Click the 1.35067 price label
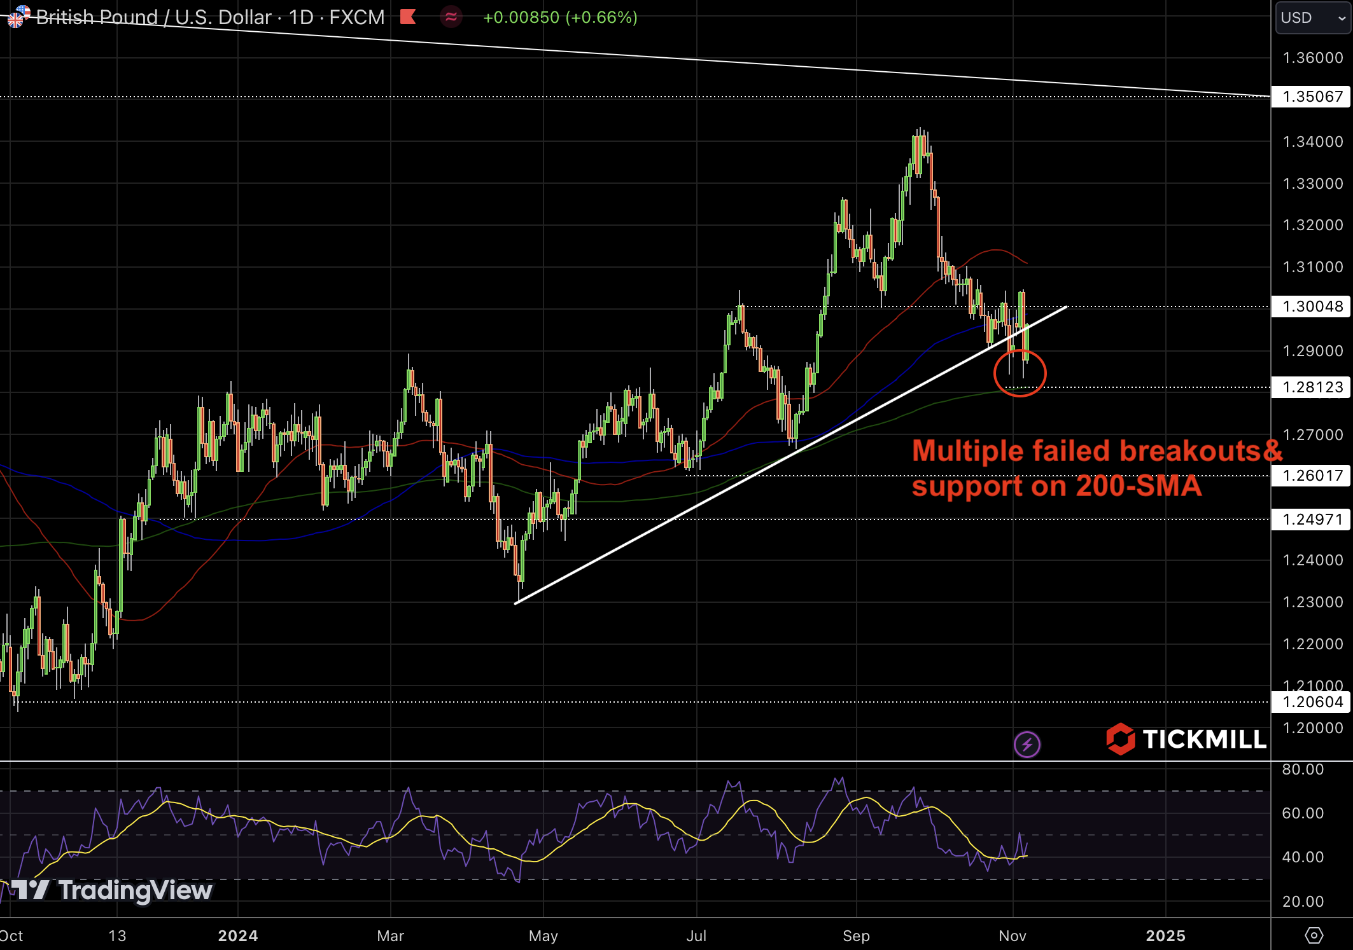This screenshot has width=1353, height=950. pyautogui.click(x=1312, y=97)
